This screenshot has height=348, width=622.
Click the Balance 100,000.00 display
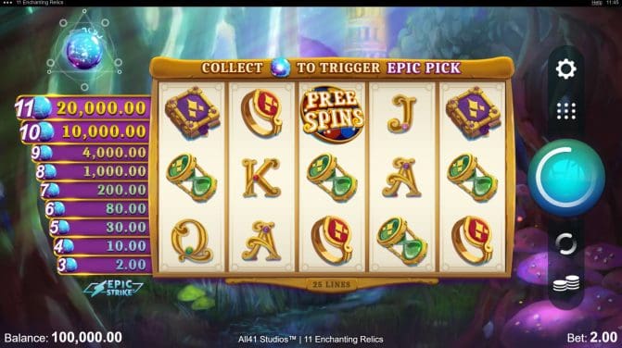point(63,337)
